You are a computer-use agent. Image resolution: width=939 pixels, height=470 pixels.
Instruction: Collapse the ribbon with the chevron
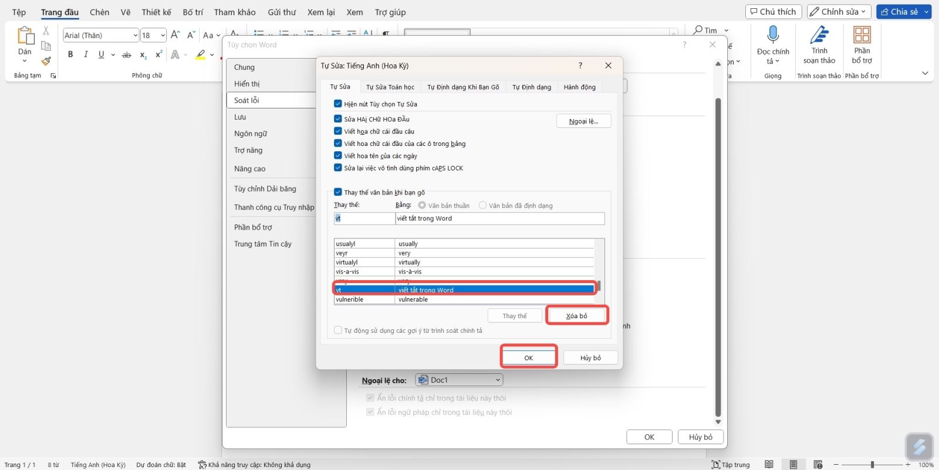tap(925, 73)
